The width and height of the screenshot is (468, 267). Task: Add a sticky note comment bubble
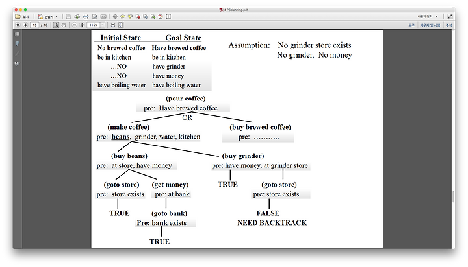pos(123,17)
